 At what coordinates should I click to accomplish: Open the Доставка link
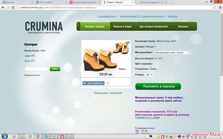click(173, 16)
